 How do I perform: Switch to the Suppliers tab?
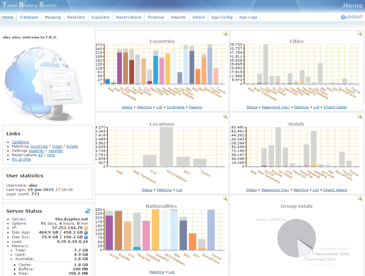click(100, 17)
